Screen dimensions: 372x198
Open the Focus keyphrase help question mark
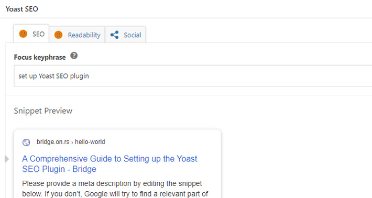click(x=74, y=56)
